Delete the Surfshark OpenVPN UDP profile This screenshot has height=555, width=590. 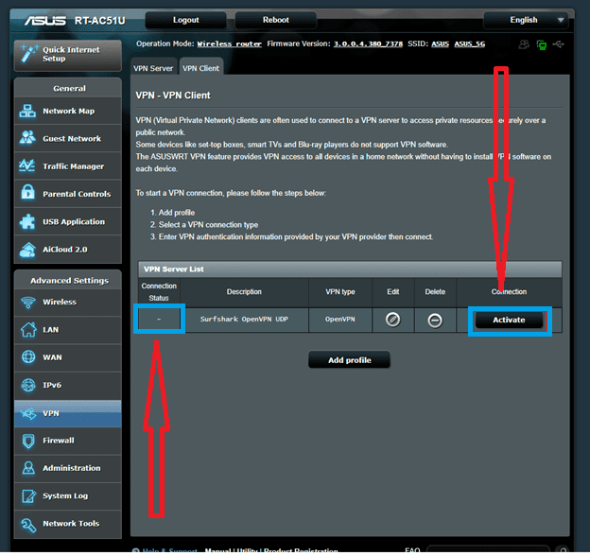[435, 321]
